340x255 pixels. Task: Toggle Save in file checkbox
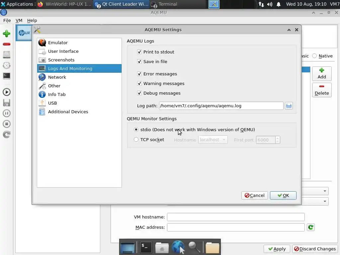point(139,61)
